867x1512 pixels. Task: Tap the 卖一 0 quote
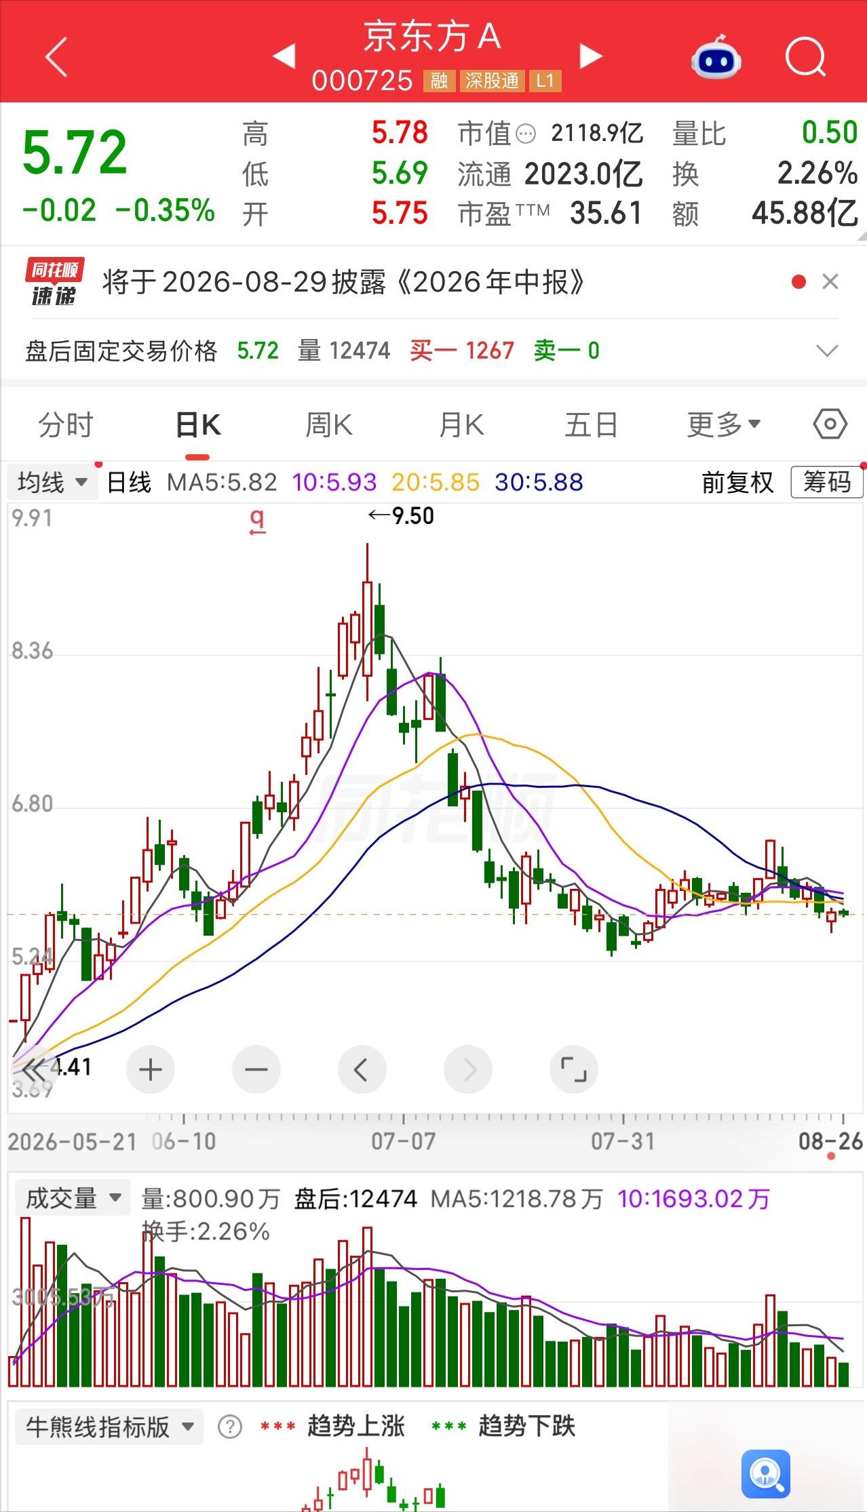(566, 351)
